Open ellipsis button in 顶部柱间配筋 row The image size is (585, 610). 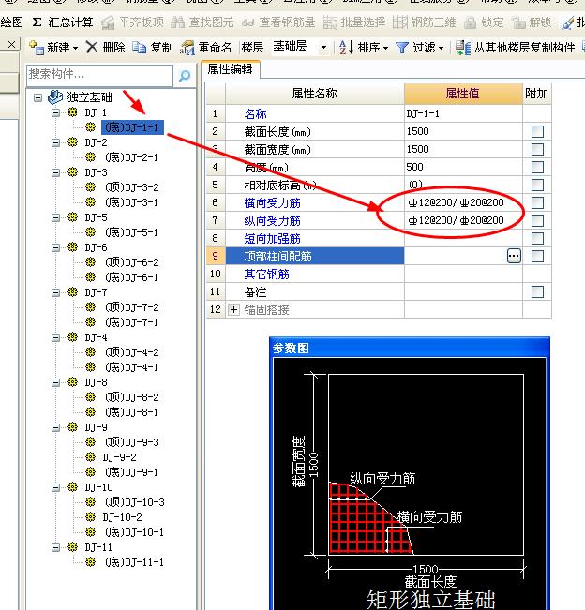(514, 256)
